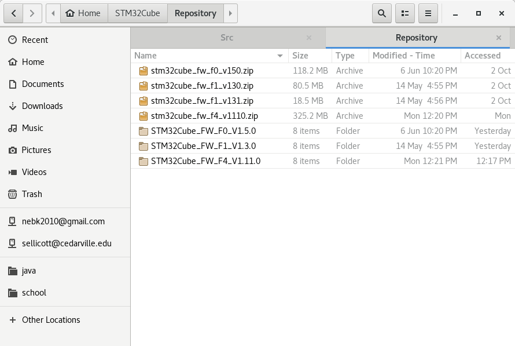Click the Recent clock icon in sidebar
The image size is (515, 346).
(x=13, y=40)
